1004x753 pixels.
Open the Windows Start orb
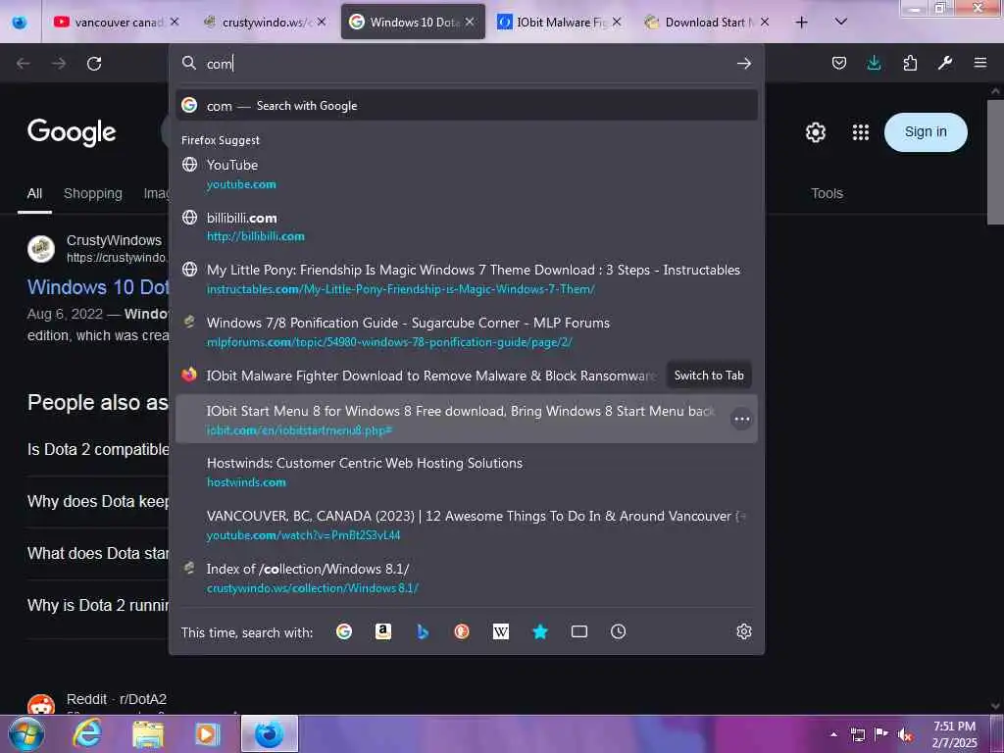[25, 733]
